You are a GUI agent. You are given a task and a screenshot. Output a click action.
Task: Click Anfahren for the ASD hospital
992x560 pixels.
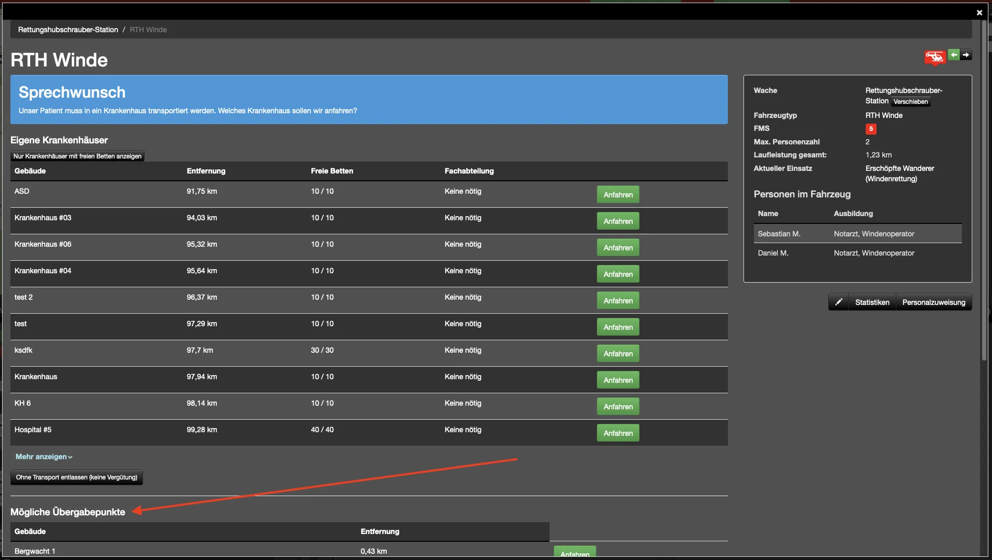(x=618, y=195)
